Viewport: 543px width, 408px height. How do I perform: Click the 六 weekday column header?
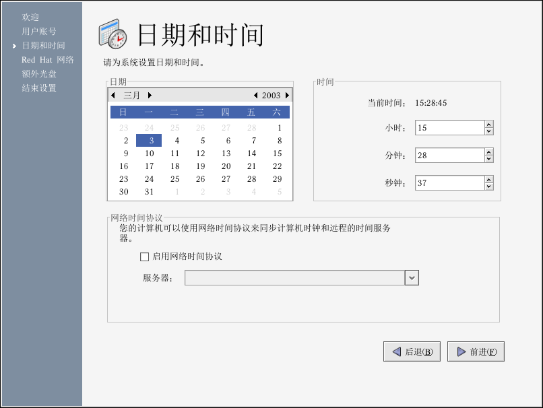[x=276, y=112]
